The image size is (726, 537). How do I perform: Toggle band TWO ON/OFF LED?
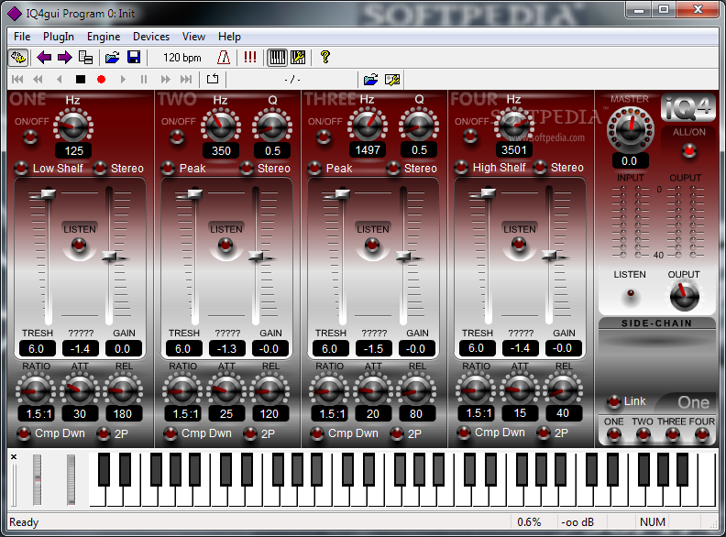coord(177,137)
